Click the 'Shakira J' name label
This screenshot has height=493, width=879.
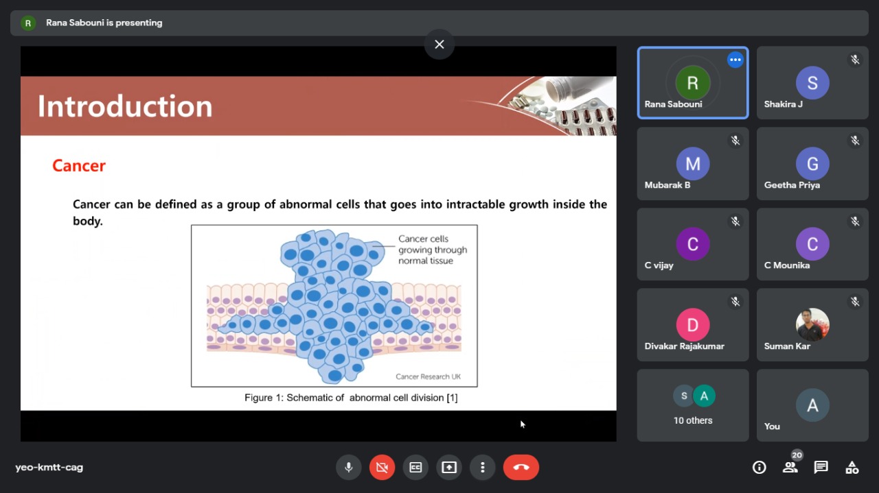784,104
